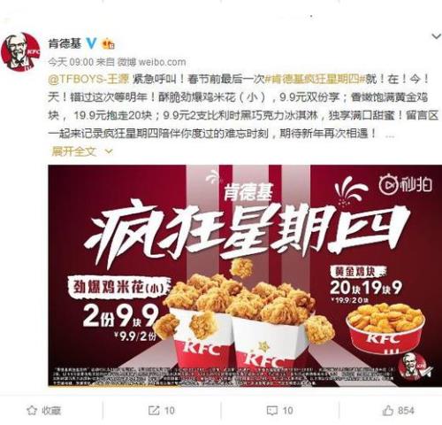Click the KFC Colonel logo on the banner

pos(413,367)
